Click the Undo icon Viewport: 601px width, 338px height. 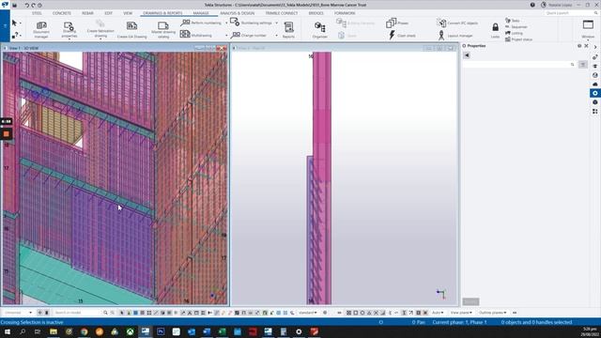(27, 6)
